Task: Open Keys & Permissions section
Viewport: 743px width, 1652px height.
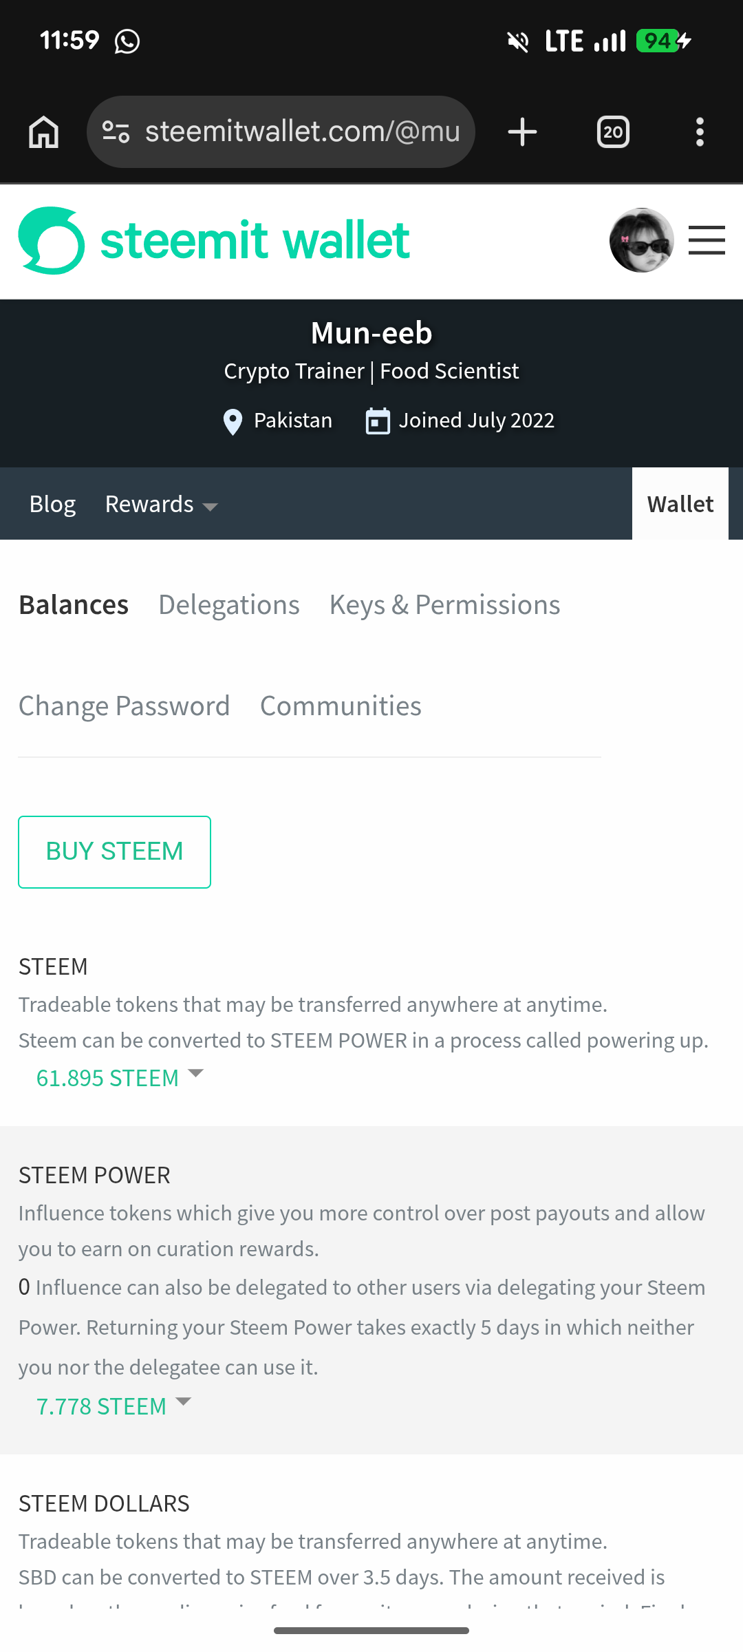Action: 445,604
